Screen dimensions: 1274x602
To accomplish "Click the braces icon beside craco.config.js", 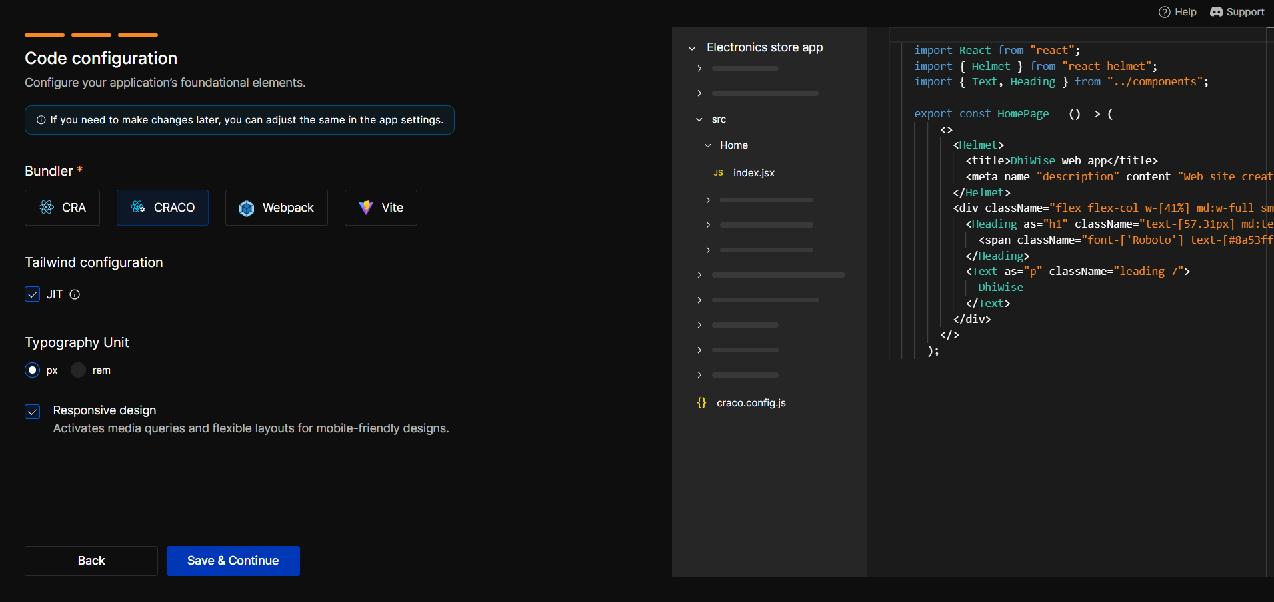I will tap(701, 403).
